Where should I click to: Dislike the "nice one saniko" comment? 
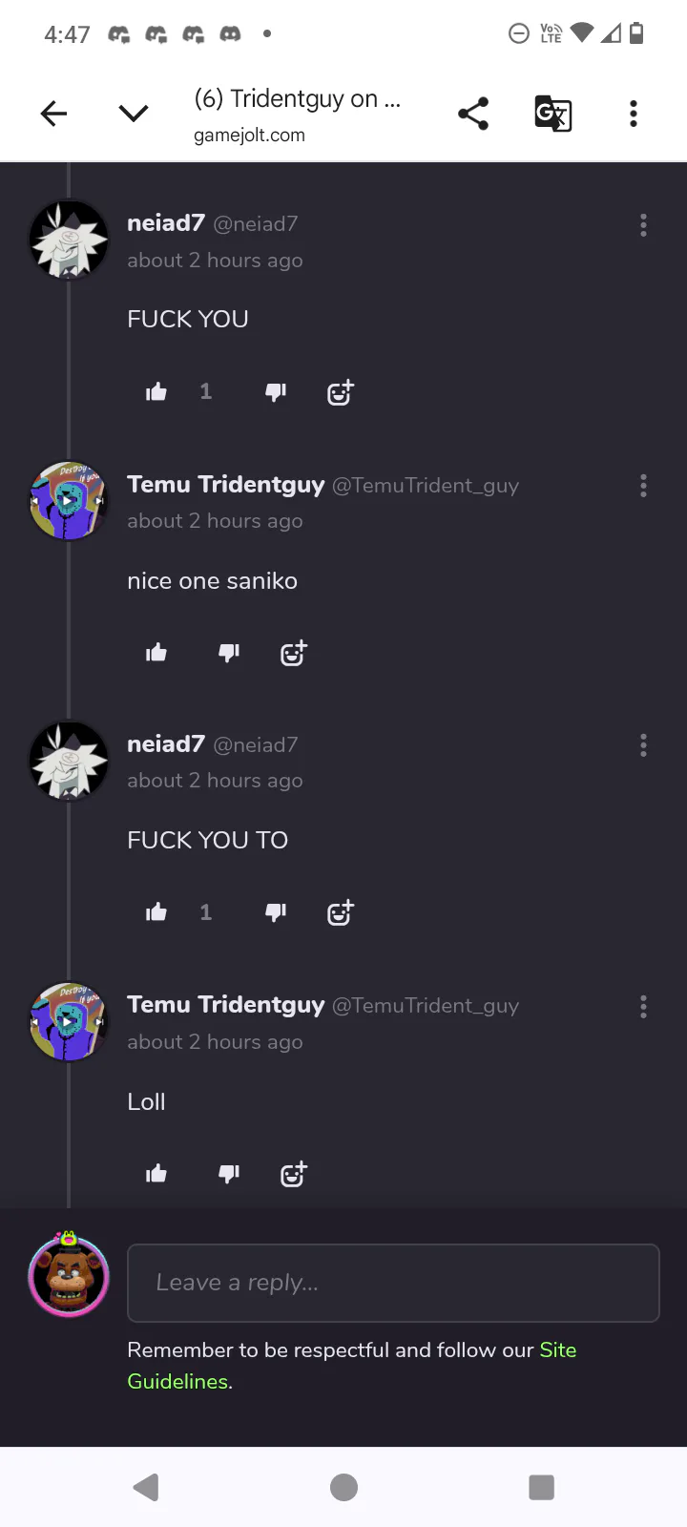(229, 653)
